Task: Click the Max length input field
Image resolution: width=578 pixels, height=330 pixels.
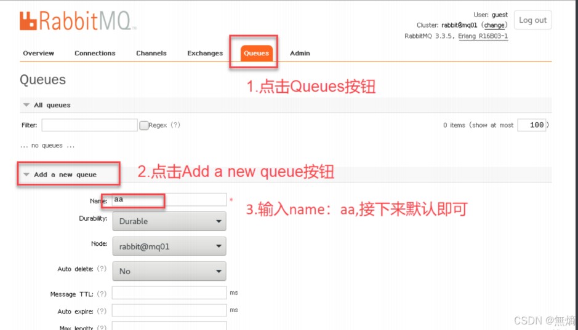Action: [169, 326]
